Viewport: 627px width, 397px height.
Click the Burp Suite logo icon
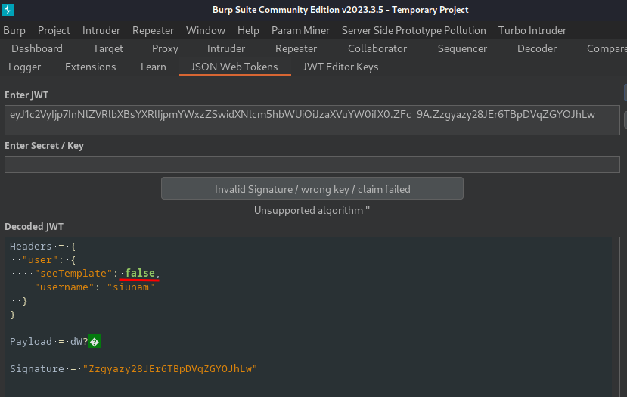pos(8,10)
